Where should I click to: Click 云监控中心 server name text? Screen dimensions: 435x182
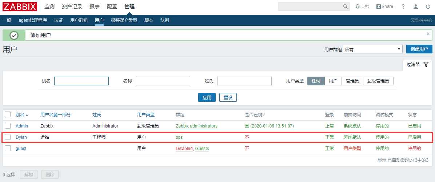[x=422, y=20]
